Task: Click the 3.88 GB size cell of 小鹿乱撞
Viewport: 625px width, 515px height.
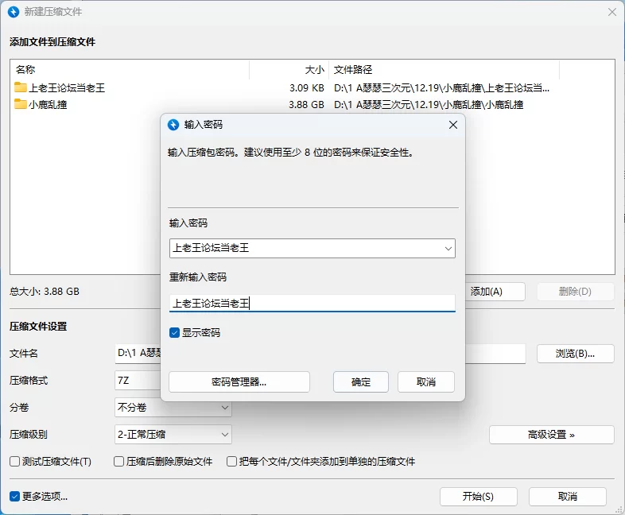Action: pos(306,104)
